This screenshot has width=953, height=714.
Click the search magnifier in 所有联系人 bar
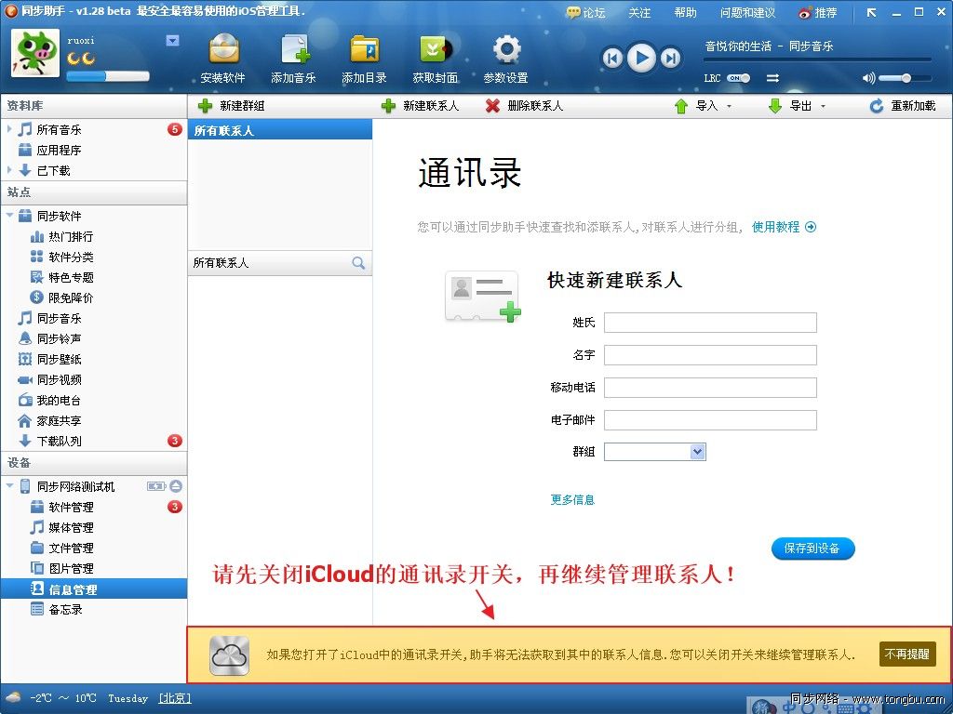pos(358,263)
